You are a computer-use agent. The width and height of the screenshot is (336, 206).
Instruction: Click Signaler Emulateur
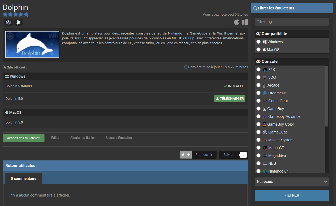(x=119, y=138)
